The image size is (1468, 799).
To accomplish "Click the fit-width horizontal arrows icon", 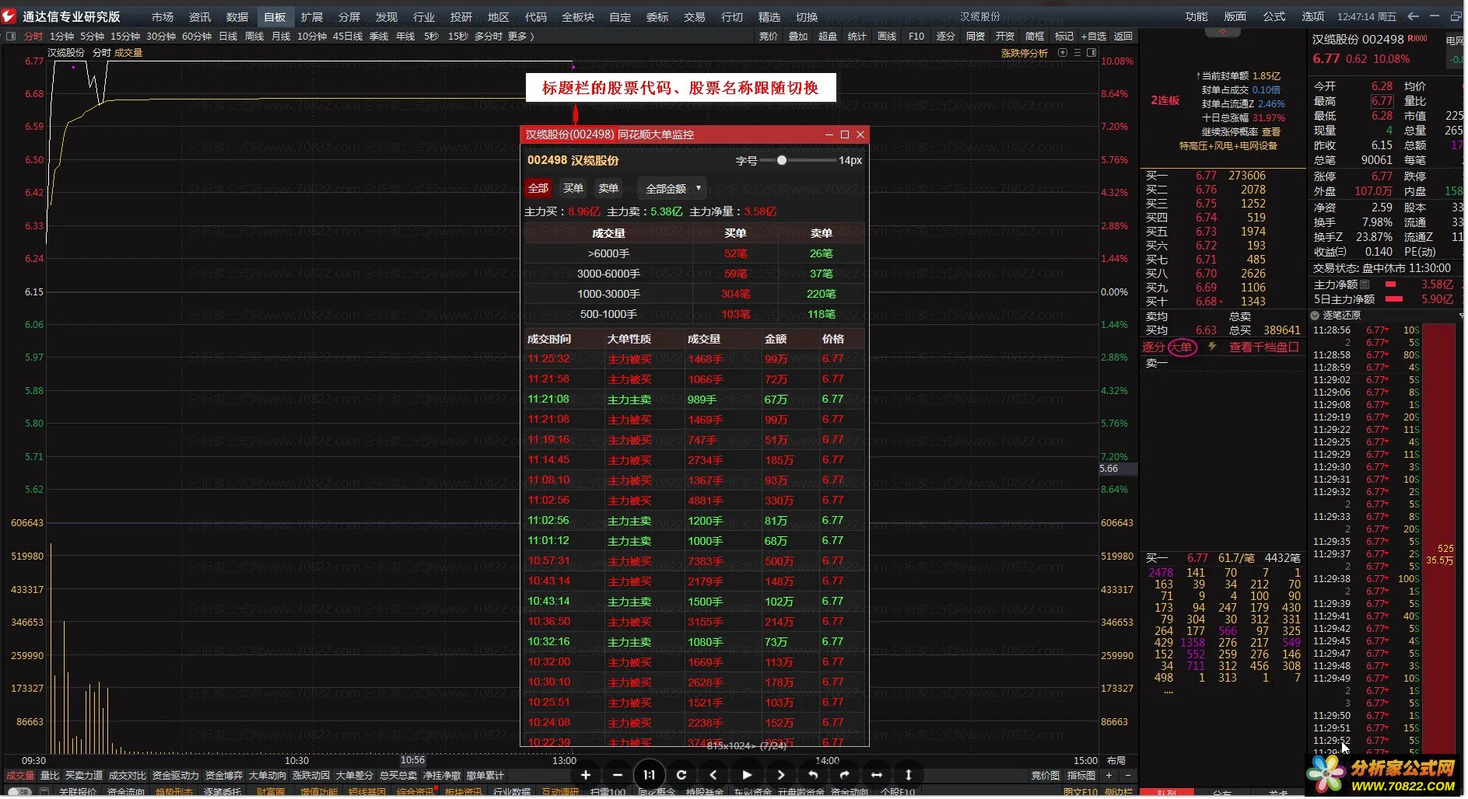I will click(877, 774).
